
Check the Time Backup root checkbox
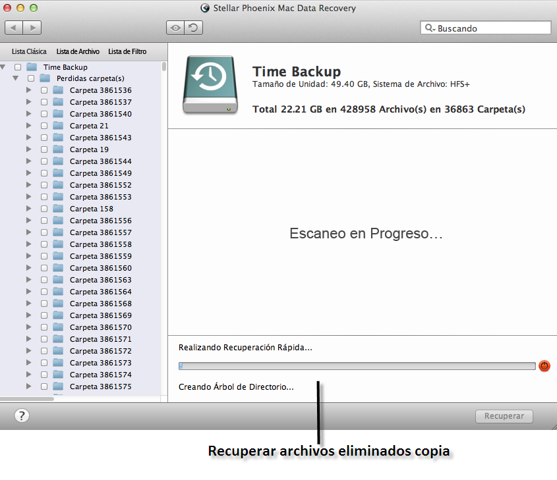tap(18, 67)
